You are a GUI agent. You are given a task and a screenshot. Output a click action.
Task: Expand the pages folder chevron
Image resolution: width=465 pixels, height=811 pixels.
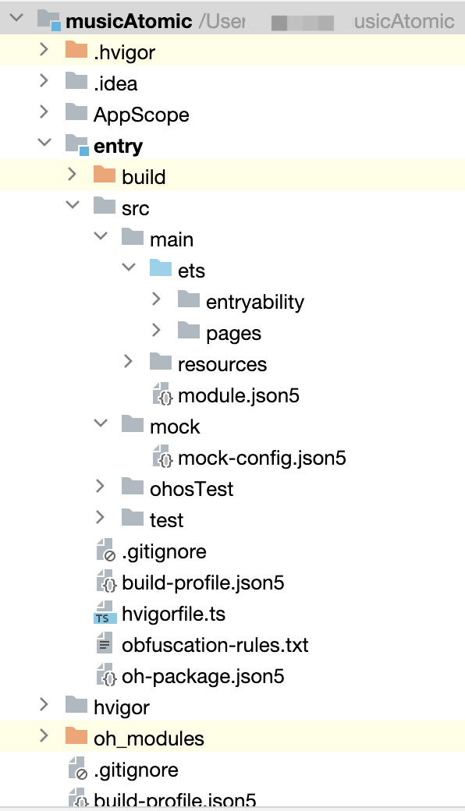pyautogui.click(x=156, y=330)
